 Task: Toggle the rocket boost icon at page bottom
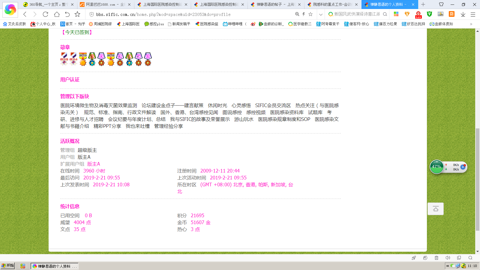click(414, 258)
